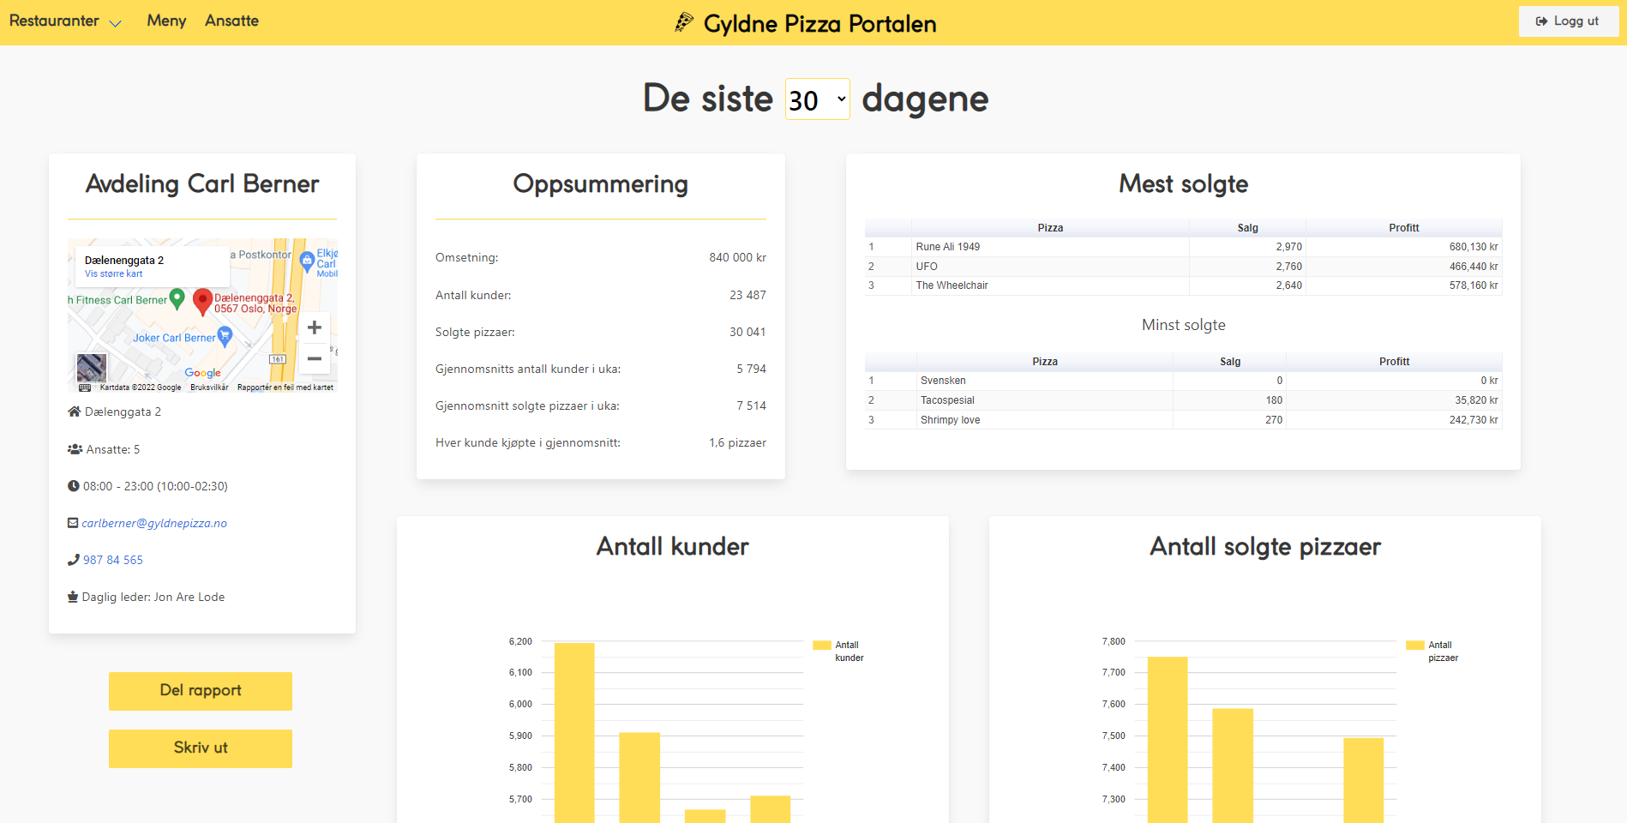Open the days selector showing 30

coord(817,99)
